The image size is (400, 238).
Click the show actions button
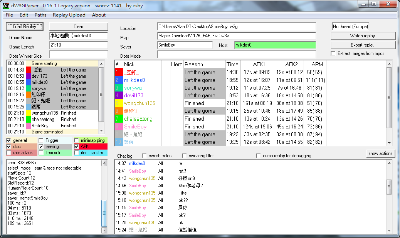click(x=380, y=153)
